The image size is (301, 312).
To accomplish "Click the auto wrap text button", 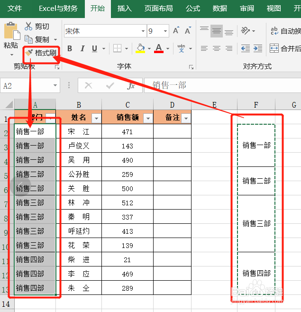I will 286,31.
